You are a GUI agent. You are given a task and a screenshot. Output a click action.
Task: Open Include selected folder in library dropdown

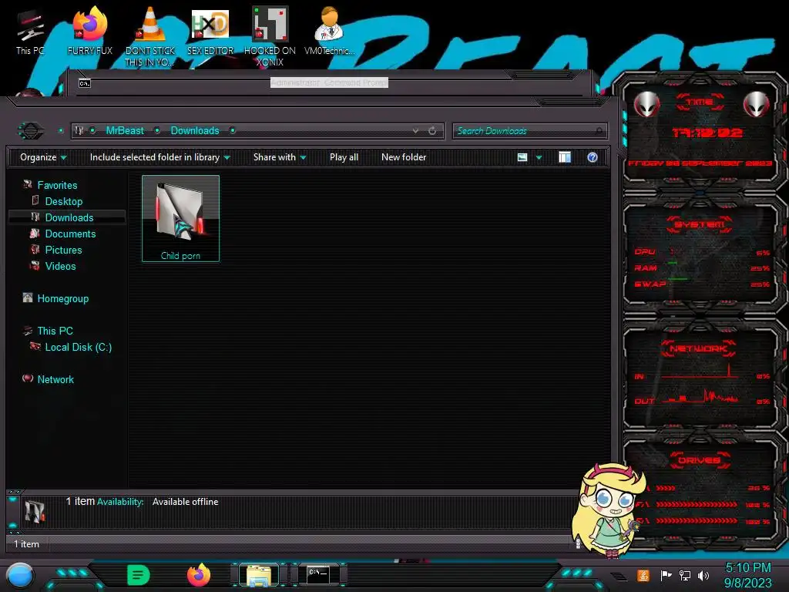159,157
